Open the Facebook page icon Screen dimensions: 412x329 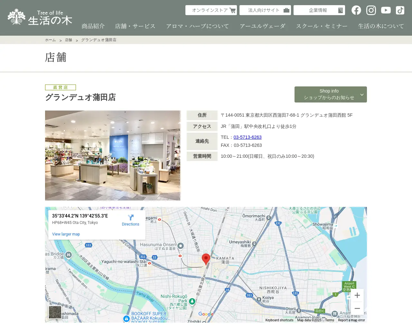click(356, 10)
